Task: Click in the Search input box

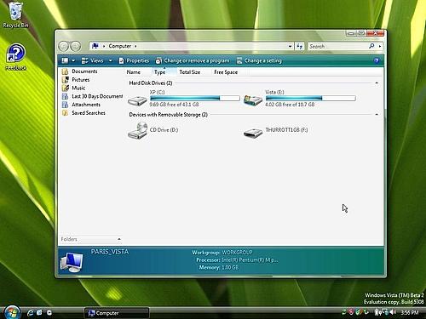Action: point(337,46)
